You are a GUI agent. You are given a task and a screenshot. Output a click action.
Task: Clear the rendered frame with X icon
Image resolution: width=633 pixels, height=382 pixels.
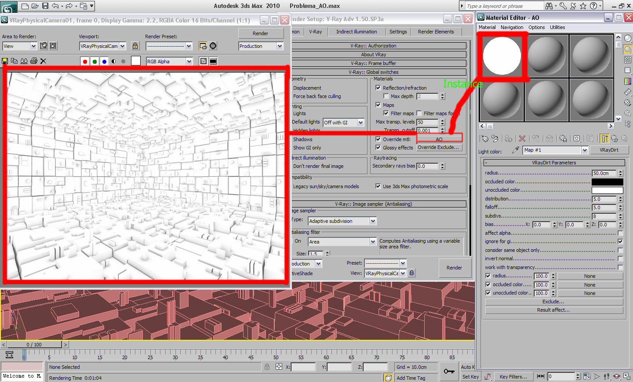tap(43, 61)
